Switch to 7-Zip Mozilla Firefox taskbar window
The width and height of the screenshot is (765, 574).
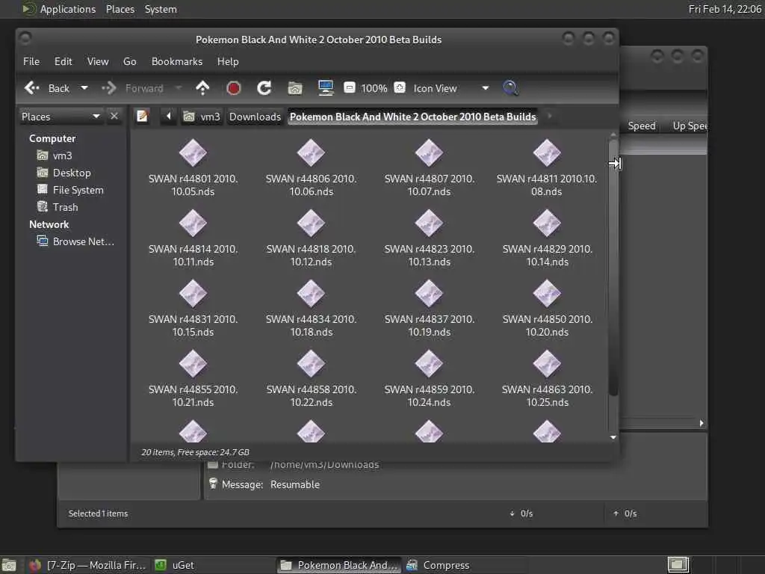(88, 565)
